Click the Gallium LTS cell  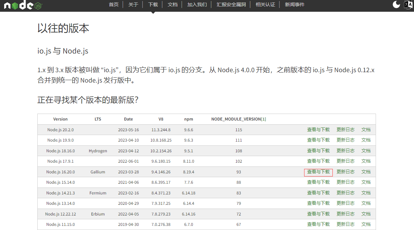pos(98,172)
